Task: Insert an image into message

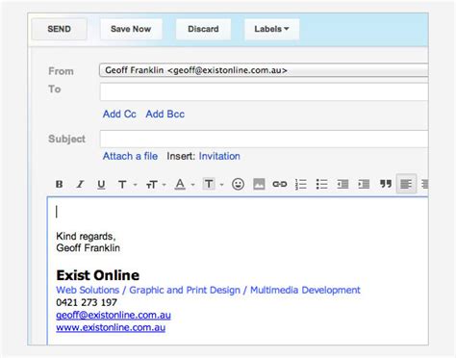Action: [x=259, y=184]
